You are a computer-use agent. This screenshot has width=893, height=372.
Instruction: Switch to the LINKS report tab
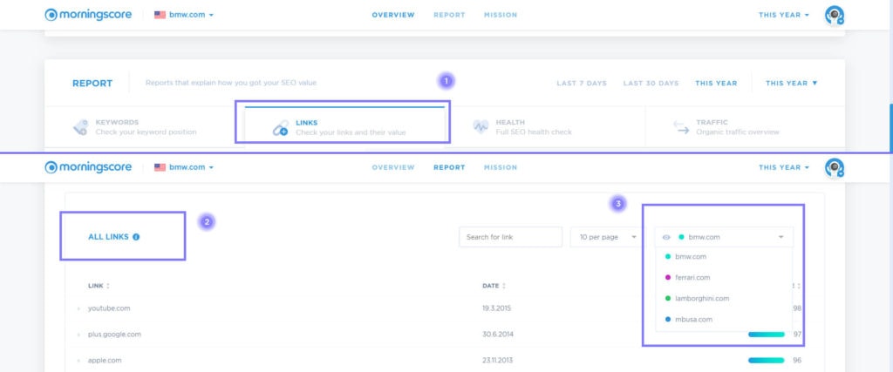click(344, 127)
